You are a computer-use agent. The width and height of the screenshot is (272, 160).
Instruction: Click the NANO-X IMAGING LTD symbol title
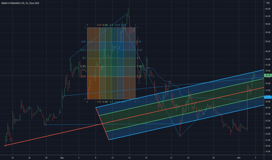13,3
